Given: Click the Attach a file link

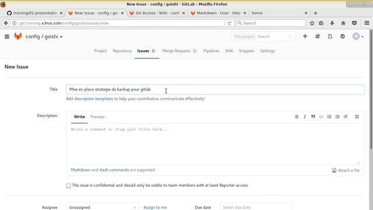Looking at the screenshot, I should [x=346, y=170].
